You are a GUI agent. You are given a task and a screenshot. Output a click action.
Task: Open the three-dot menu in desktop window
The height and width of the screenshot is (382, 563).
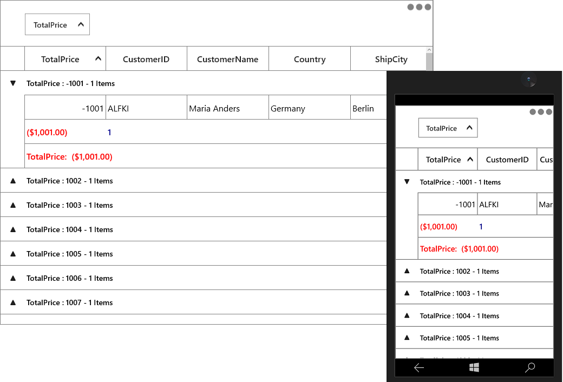pyautogui.click(x=419, y=7)
